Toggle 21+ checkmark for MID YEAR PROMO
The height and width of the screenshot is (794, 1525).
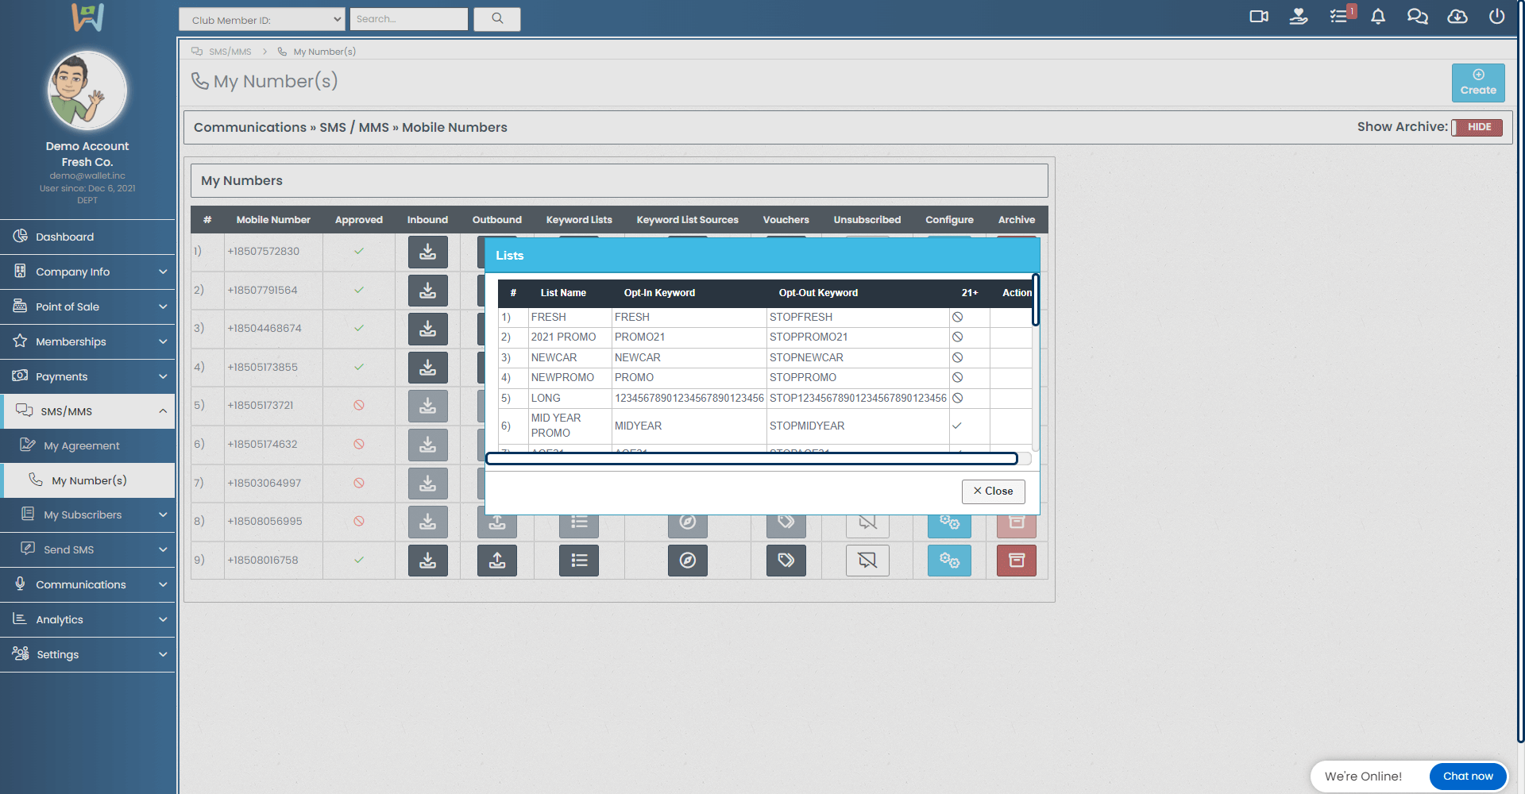pyautogui.click(x=957, y=426)
